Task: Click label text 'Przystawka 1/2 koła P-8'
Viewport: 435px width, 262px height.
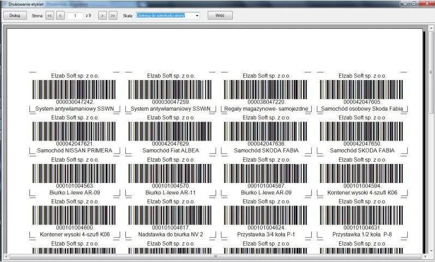Action: click(x=362, y=234)
